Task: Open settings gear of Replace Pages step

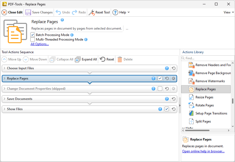Action: coord(173,78)
